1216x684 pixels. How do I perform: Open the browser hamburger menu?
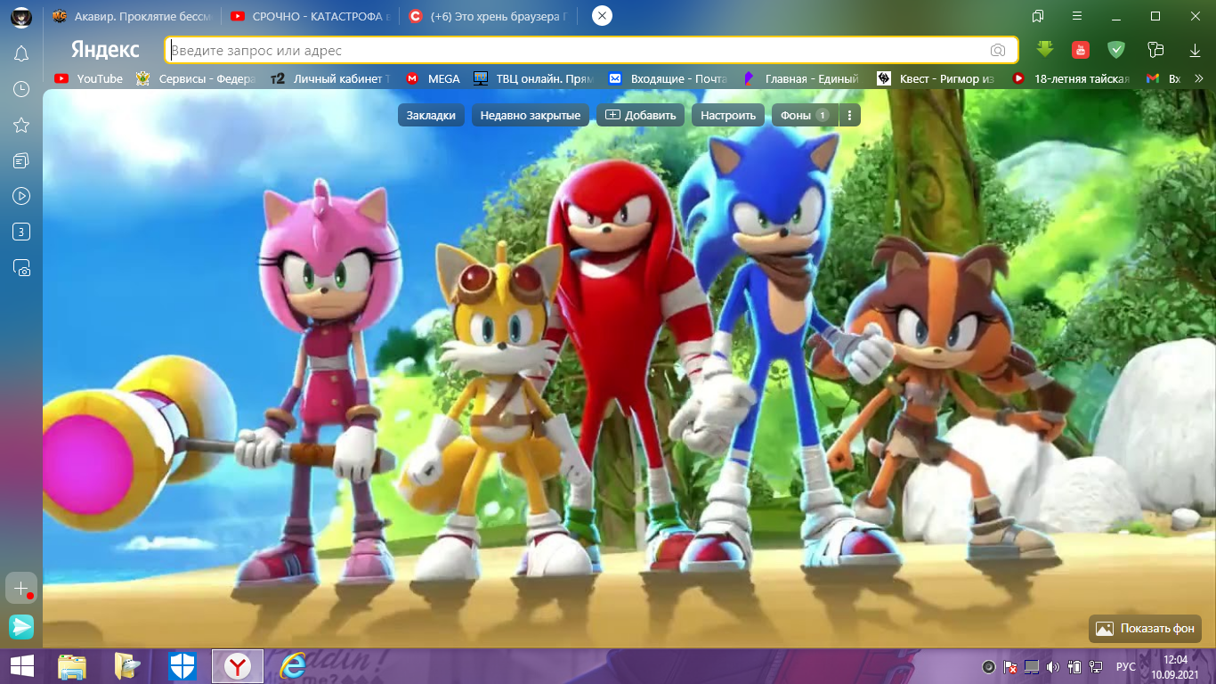click(1077, 16)
